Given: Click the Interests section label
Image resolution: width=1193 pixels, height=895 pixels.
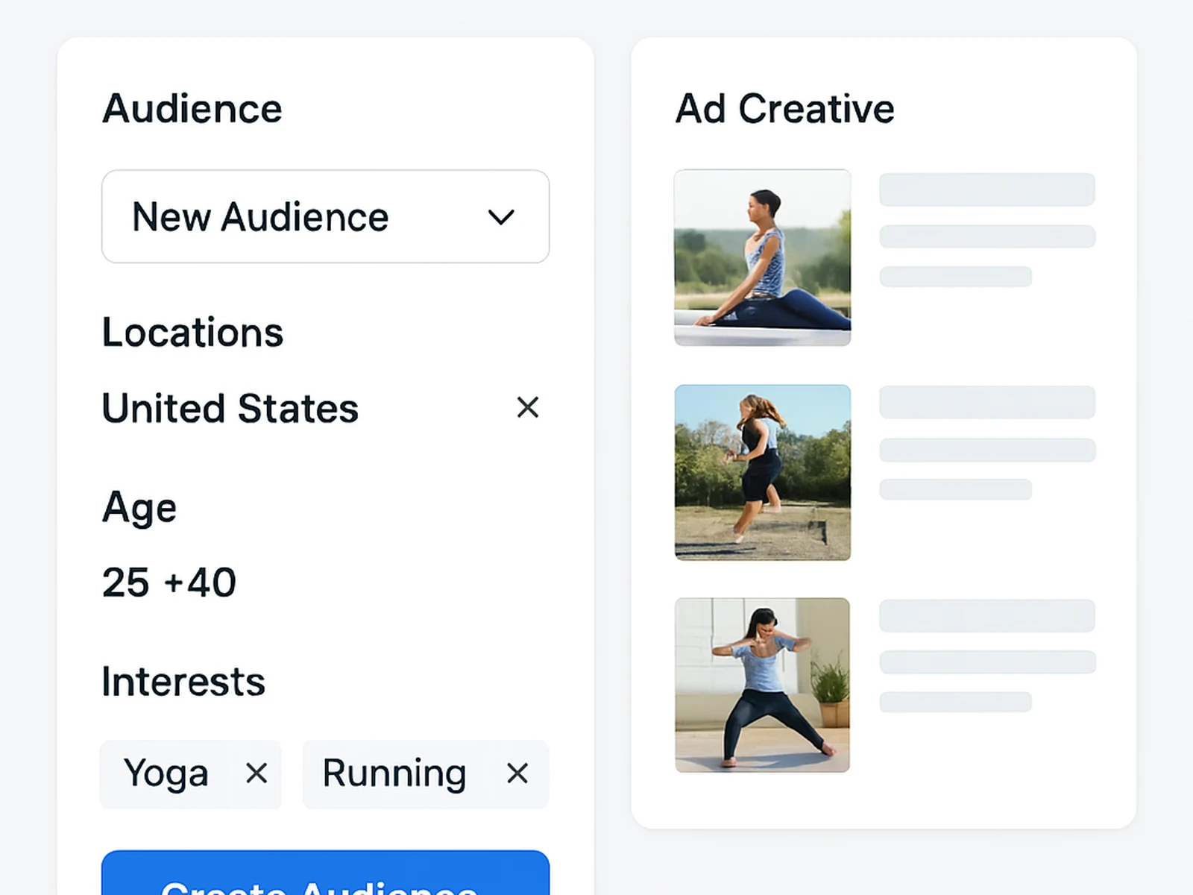Looking at the screenshot, I should click(x=183, y=679).
